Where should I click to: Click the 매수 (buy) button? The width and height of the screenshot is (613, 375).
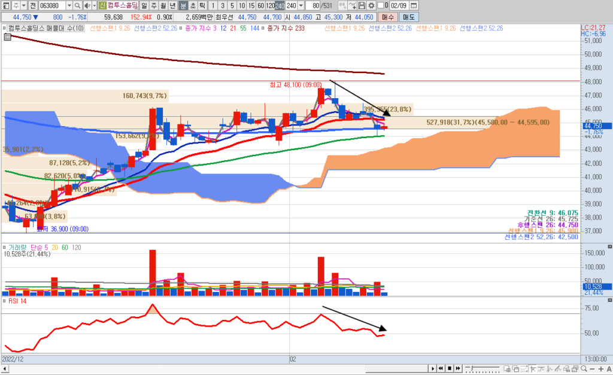coord(388,17)
